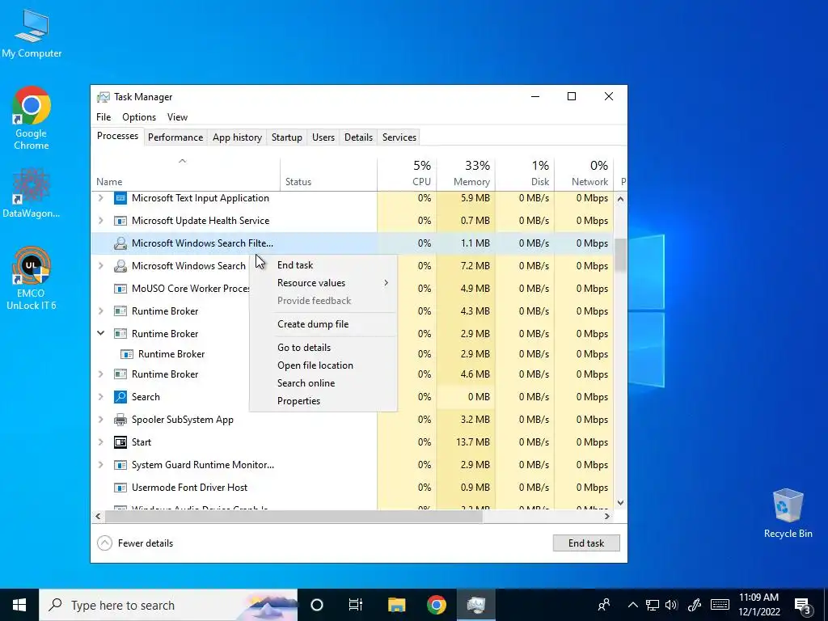828x621 pixels.
Task: Click the taskbar search box
Action: pos(168,605)
